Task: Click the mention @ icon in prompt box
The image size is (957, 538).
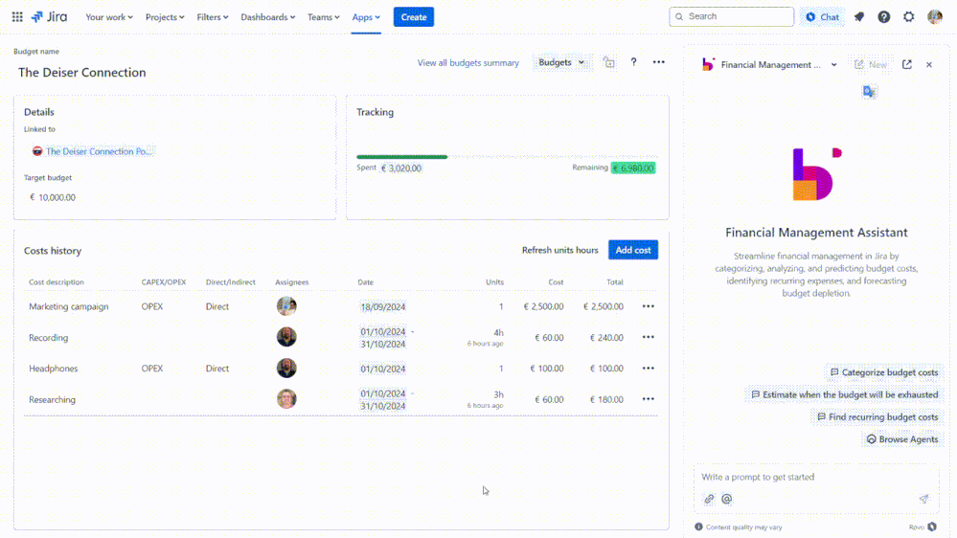Action: click(726, 499)
